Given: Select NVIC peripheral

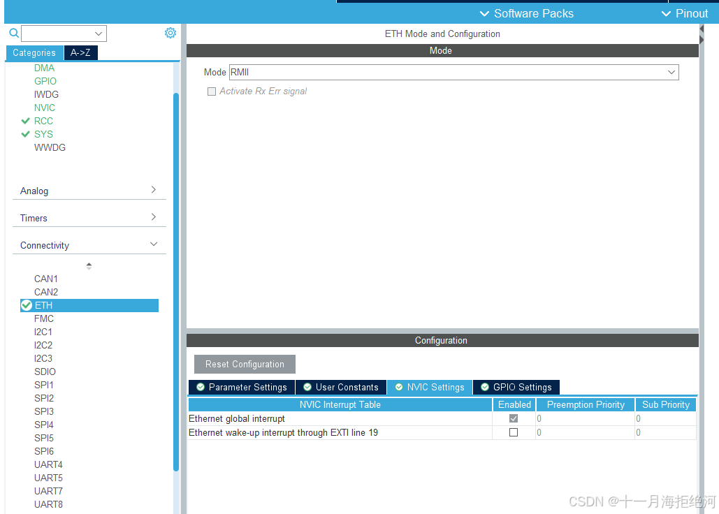Looking at the screenshot, I should pos(45,108).
